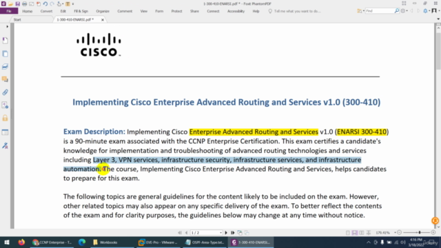Image resolution: width=441 pixels, height=248 pixels.
Task: Open the Comment ribbon tab
Action: pyautogui.click(x=125, y=11)
